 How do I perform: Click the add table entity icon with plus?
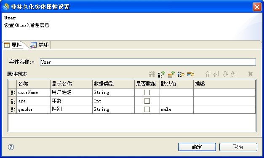(171, 74)
